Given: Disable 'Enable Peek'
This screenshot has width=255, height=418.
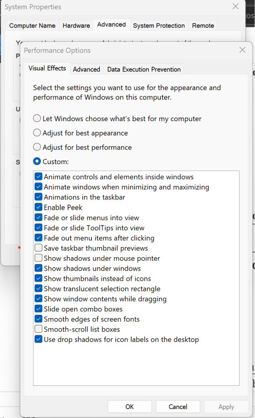Looking at the screenshot, I should tap(38, 207).
